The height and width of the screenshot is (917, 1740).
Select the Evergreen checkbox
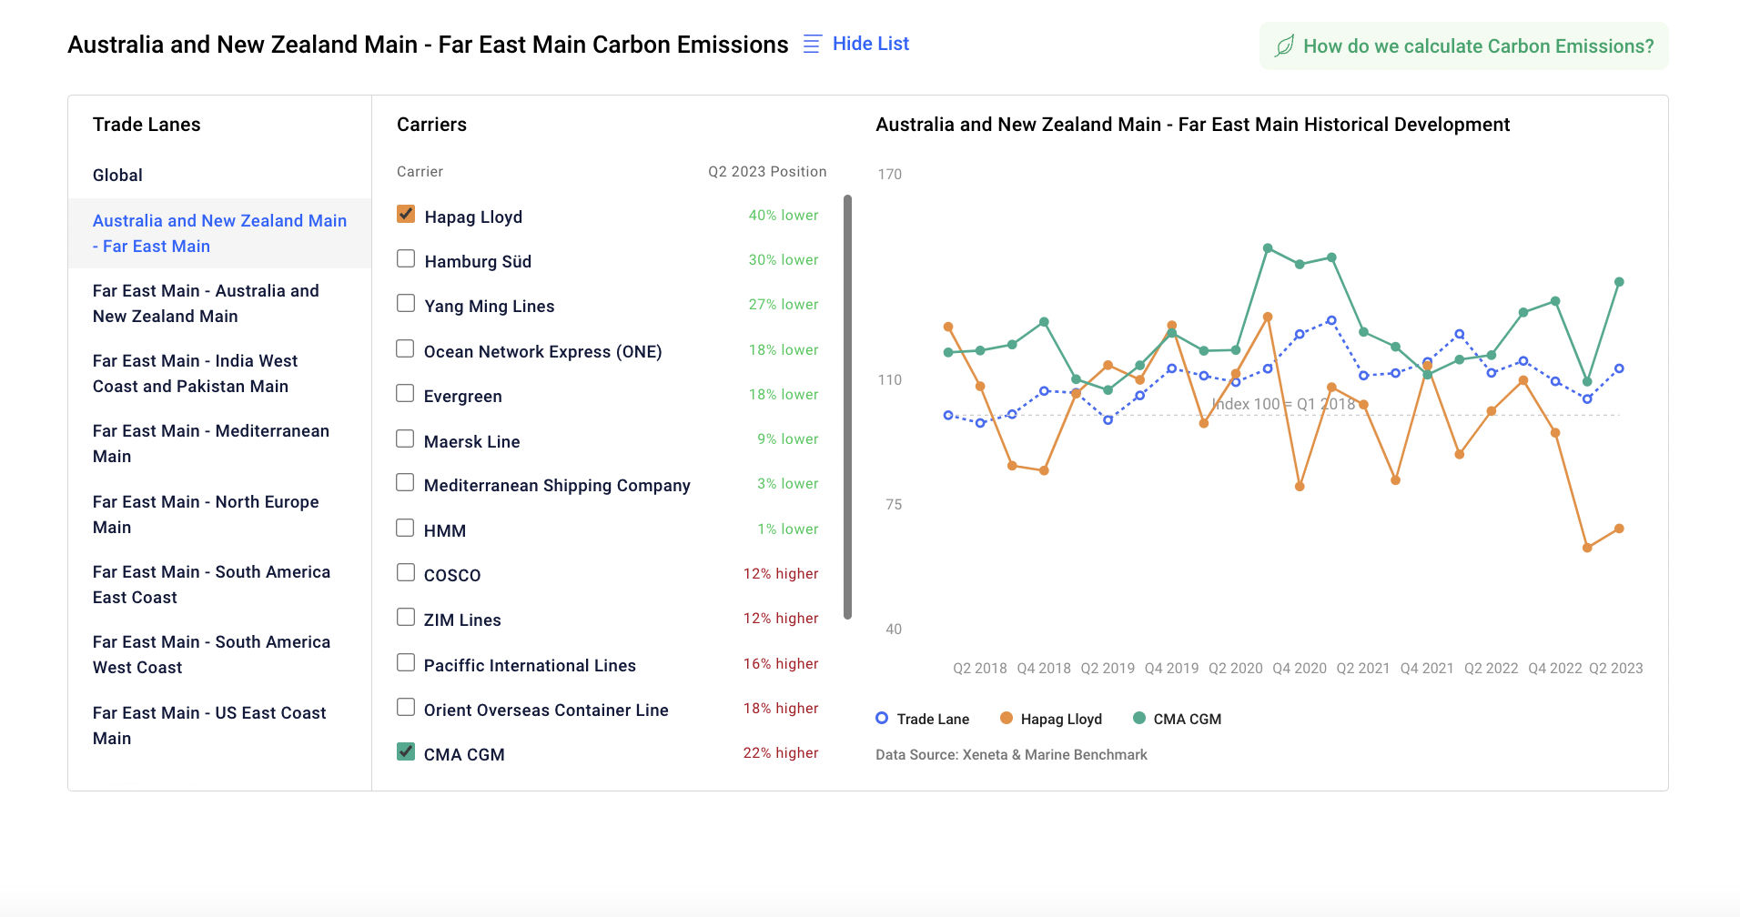point(406,394)
